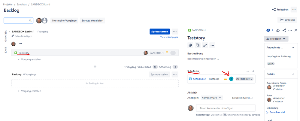Click the SANDBOX-1 issue key link in detail
The width and height of the screenshot is (300, 121).
point(199,30)
